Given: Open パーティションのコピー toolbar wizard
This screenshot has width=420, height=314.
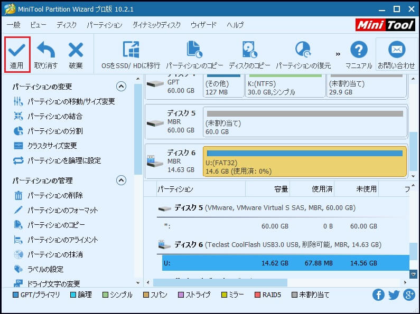Looking at the screenshot, I should pyautogui.click(x=194, y=55).
